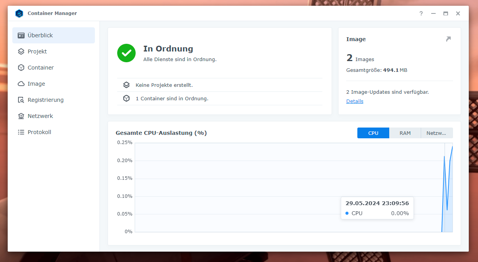Image resolution: width=478 pixels, height=262 pixels.
Task: Open Image panel via arrow icon
Action: [x=448, y=39]
